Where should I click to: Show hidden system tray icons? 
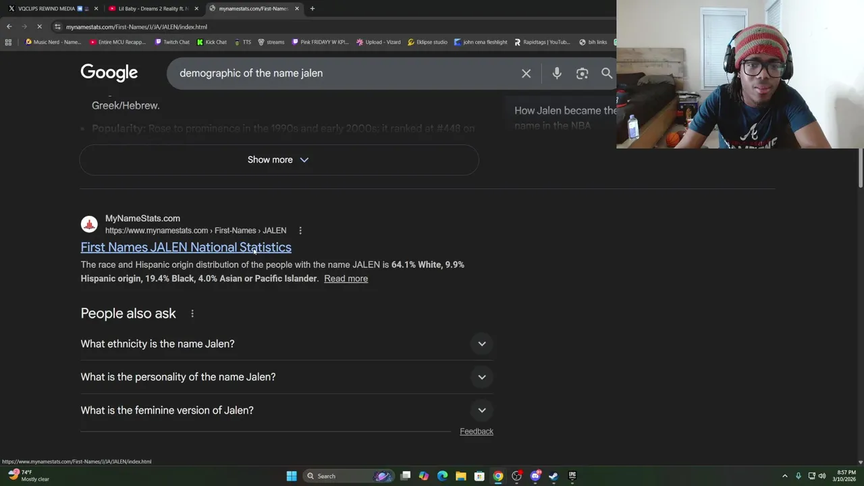click(x=784, y=476)
